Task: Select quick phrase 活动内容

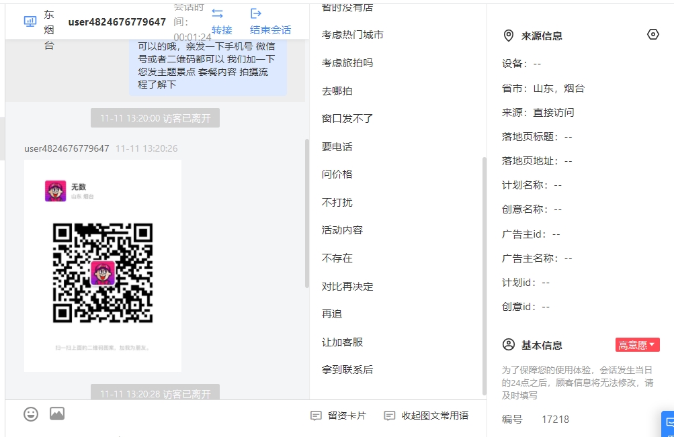Action: click(342, 230)
